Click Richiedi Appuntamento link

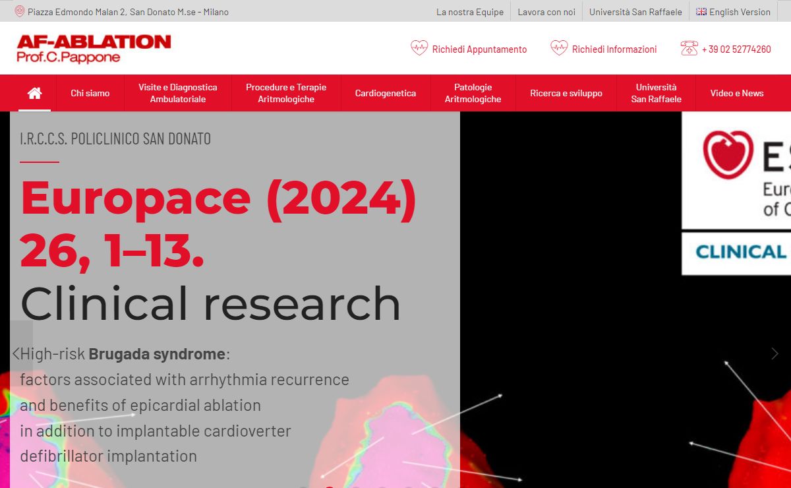tap(479, 49)
